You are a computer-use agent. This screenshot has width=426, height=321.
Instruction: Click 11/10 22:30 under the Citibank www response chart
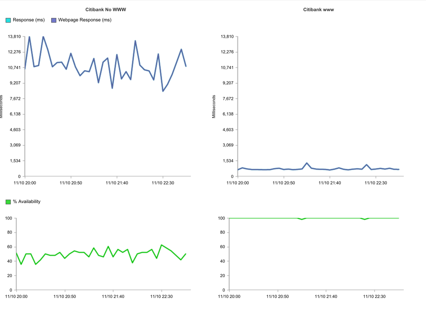[x=376, y=183]
